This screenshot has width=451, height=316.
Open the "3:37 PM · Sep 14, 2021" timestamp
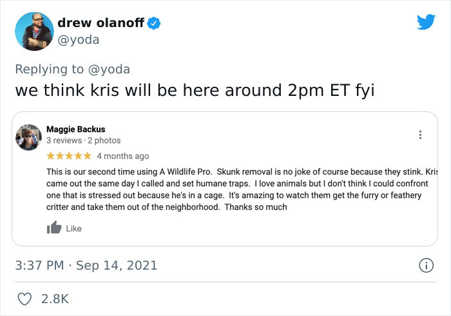(86, 265)
